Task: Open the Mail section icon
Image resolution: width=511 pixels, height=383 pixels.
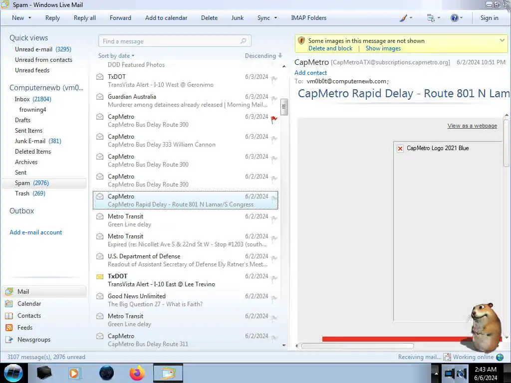Action: (x=9, y=291)
